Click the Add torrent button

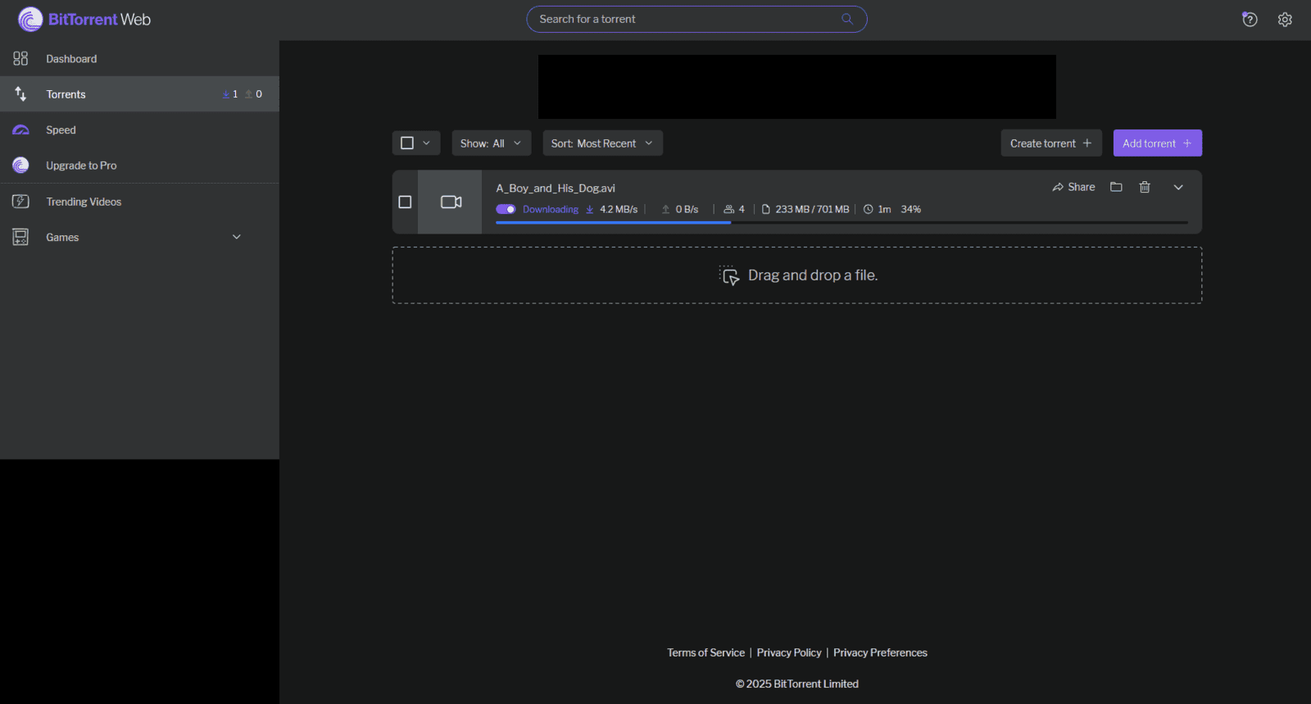click(x=1157, y=143)
